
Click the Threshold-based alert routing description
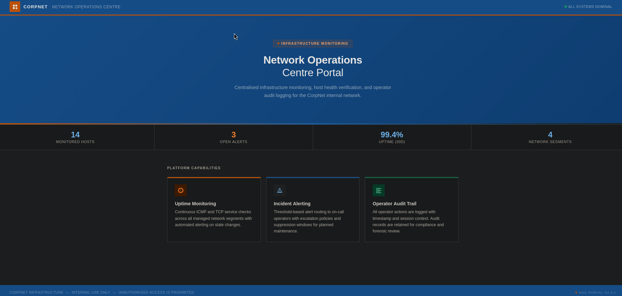pyautogui.click(x=309, y=222)
